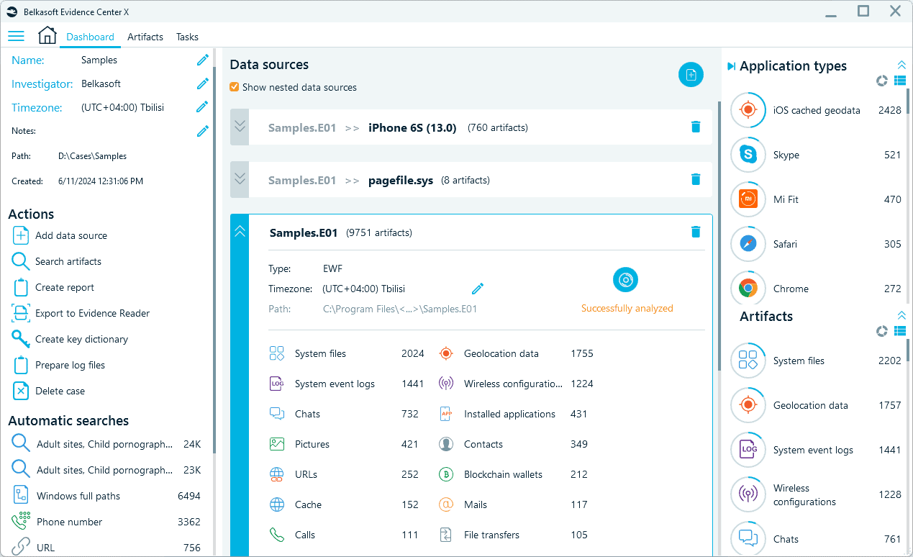Switch Application types to chart view
The width and height of the screenshot is (913, 557).
pyautogui.click(x=882, y=81)
